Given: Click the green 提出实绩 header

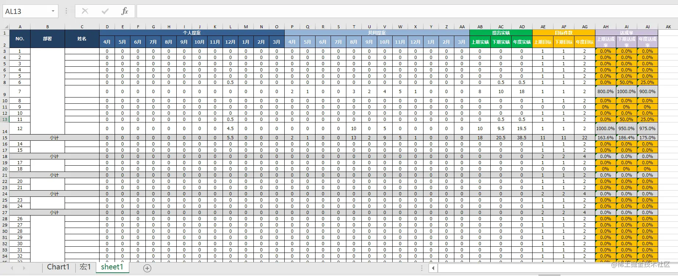Looking at the screenshot, I should pyautogui.click(x=501, y=33).
